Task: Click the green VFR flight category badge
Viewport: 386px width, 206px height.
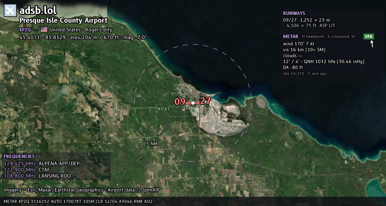Action: point(369,37)
